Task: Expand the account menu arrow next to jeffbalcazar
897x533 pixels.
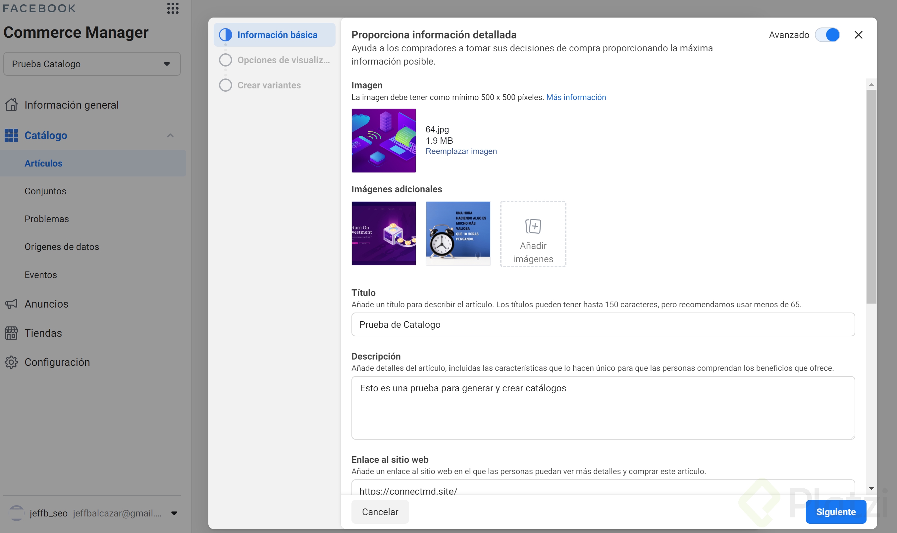Action: 174,513
